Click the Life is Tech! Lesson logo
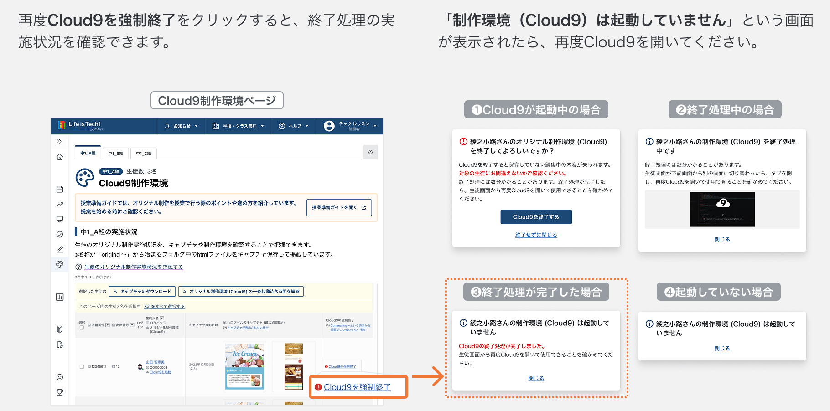830x411 pixels. 80,126
